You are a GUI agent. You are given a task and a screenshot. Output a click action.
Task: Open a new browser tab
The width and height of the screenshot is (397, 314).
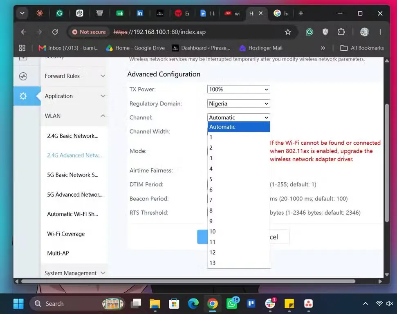pos(301,13)
